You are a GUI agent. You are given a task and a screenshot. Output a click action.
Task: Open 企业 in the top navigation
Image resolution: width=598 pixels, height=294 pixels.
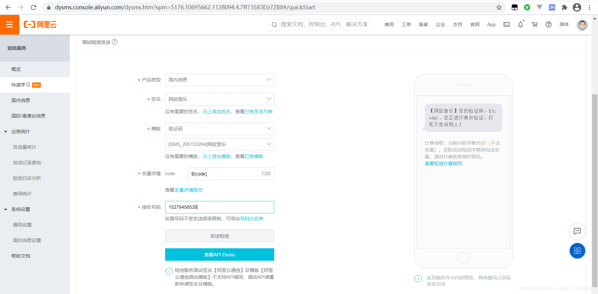(440, 25)
